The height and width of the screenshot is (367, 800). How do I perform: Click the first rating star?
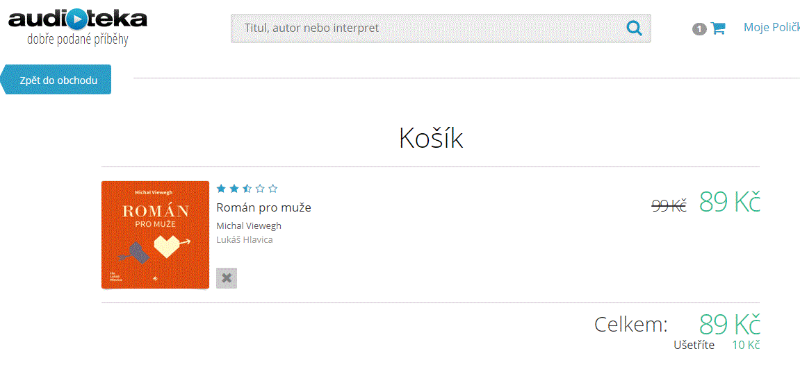click(x=221, y=189)
